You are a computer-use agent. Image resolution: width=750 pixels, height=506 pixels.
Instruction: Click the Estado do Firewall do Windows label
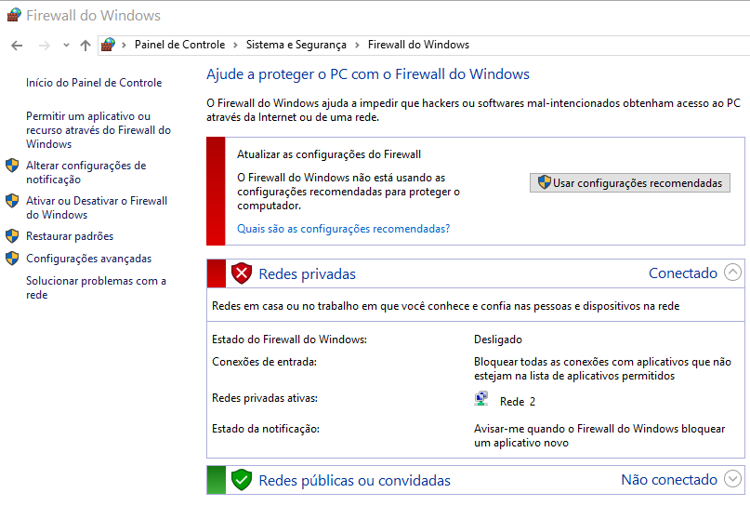point(289,340)
